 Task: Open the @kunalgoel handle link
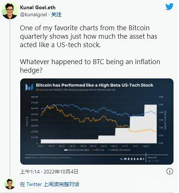[34, 14]
